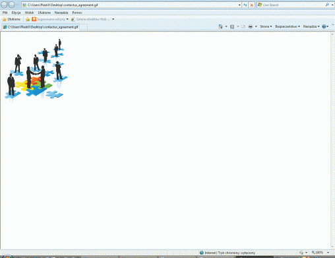This screenshot has width=335, height=258.
Task: Go forward with the Forward arrow button
Action: pos(12,5)
